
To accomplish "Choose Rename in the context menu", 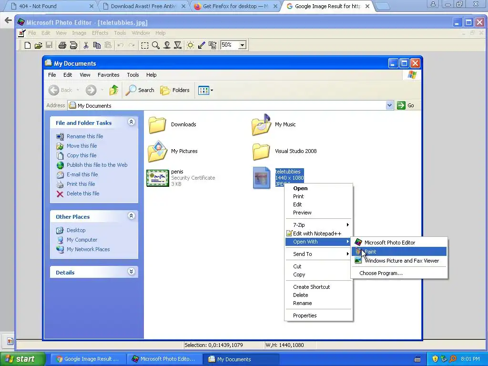I will tap(319, 303).
